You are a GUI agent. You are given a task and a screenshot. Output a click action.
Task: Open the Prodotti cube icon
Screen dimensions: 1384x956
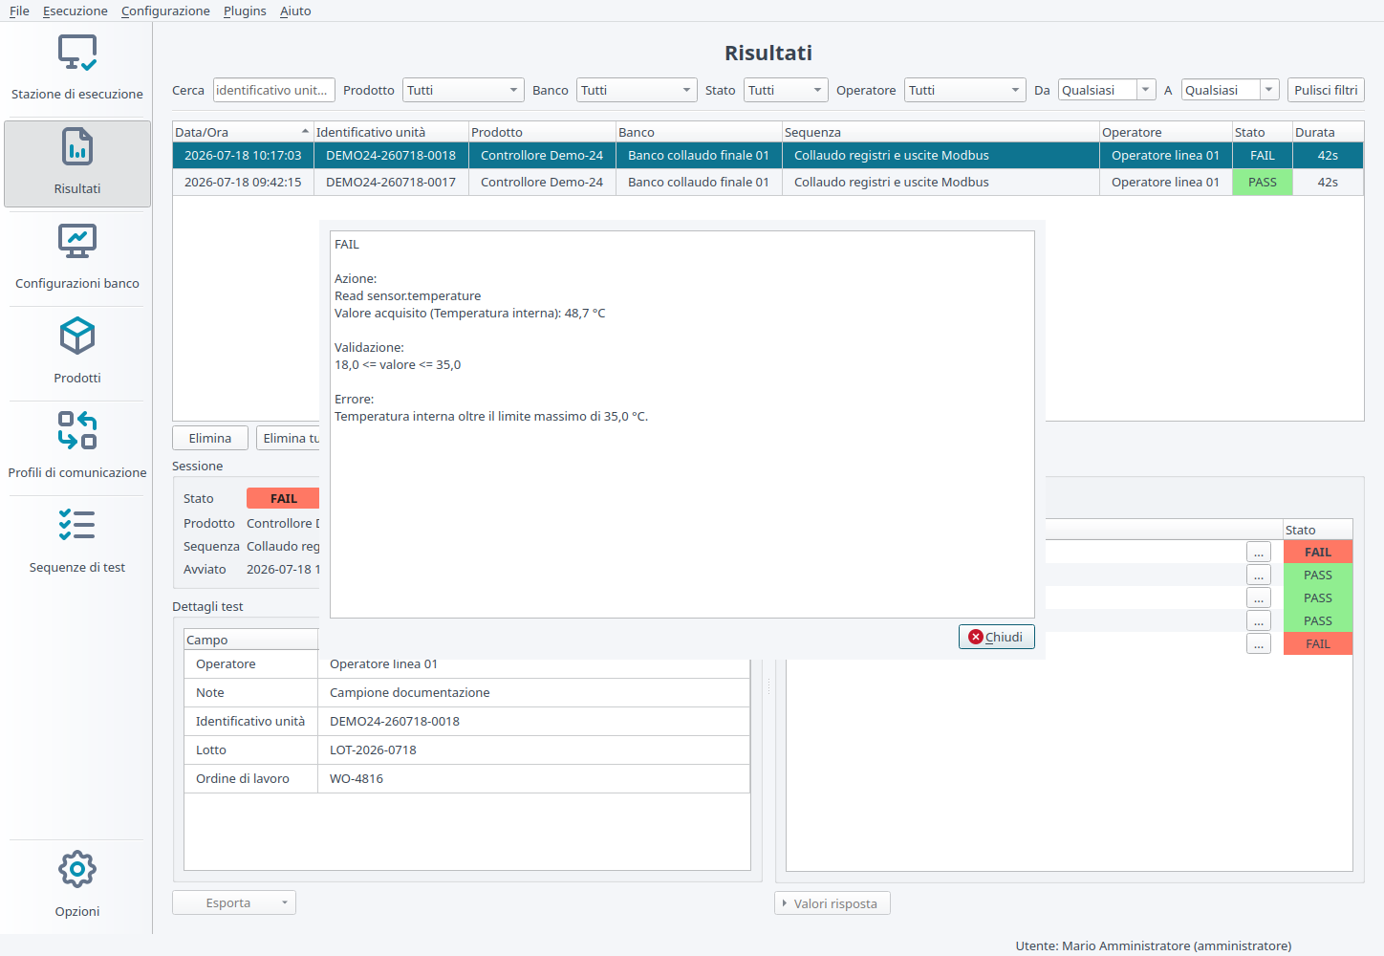point(77,337)
